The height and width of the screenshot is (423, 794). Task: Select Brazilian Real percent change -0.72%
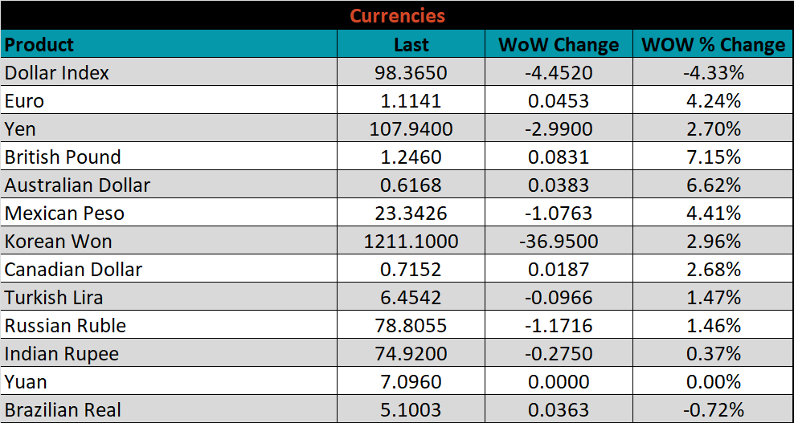point(713,410)
